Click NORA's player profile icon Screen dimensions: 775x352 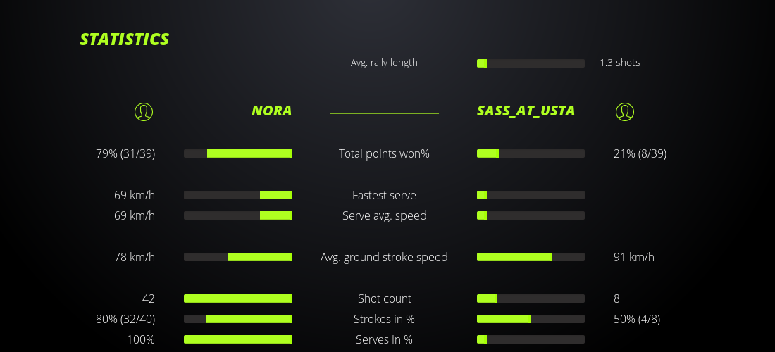[x=144, y=111]
